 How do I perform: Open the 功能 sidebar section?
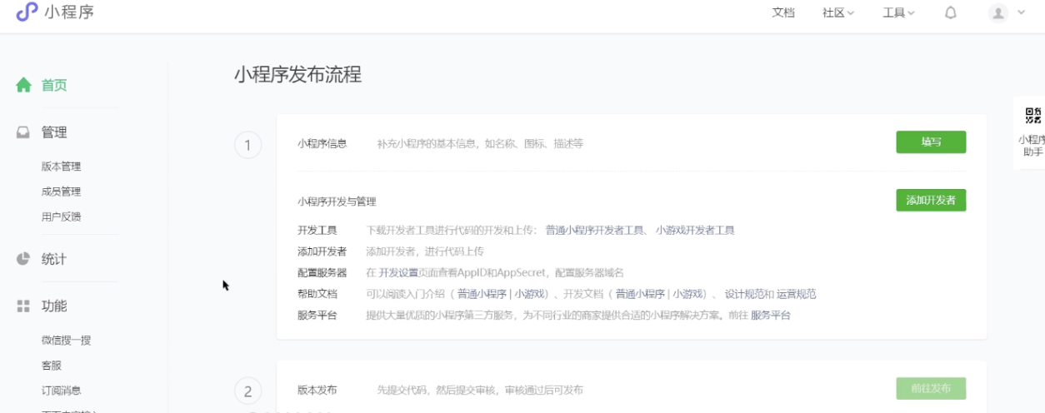coord(54,306)
